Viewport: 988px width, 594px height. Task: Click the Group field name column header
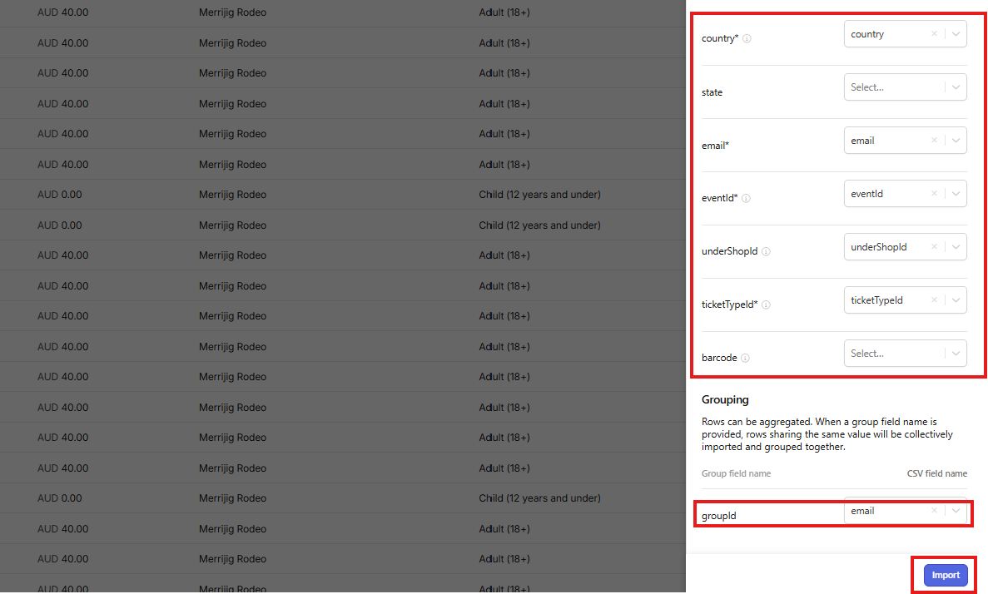coord(736,473)
